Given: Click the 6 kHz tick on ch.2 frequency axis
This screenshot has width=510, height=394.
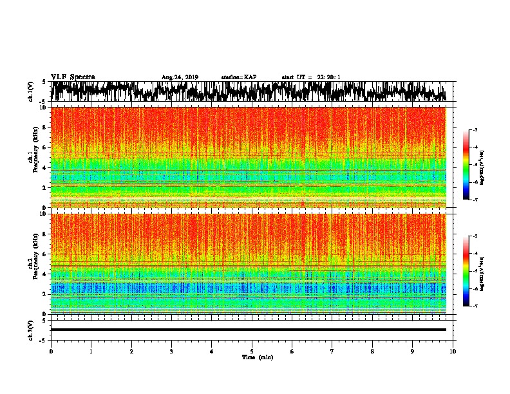Looking at the screenshot, I should (46, 254).
